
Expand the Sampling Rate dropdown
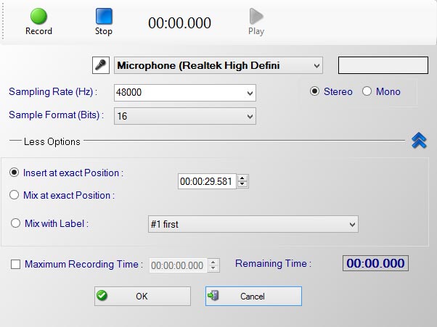[250, 93]
